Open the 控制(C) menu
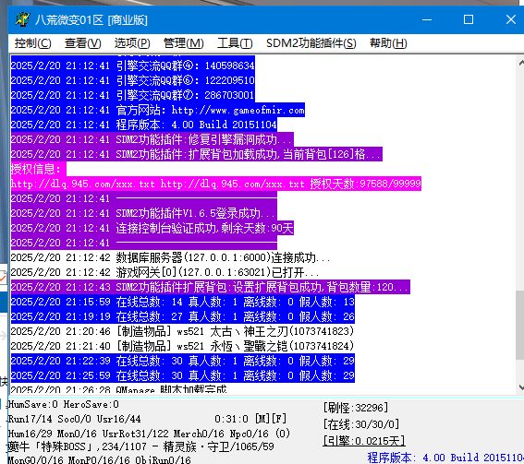This screenshot has width=524, height=464. point(32,43)
